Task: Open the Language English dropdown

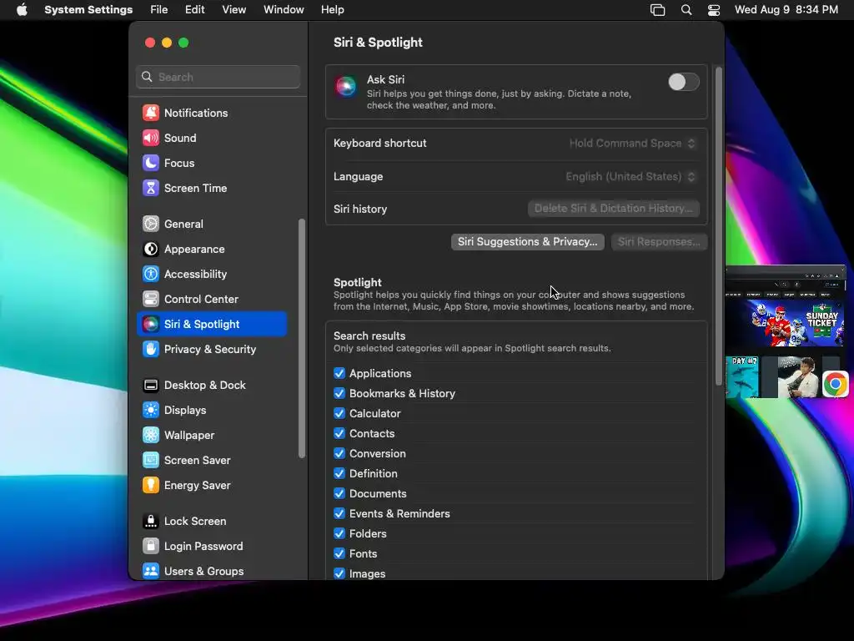Action: (x=630, y=177)
